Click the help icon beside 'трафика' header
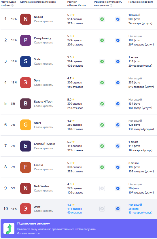This screenshot has width=157, height=239. tap(12, 5)
